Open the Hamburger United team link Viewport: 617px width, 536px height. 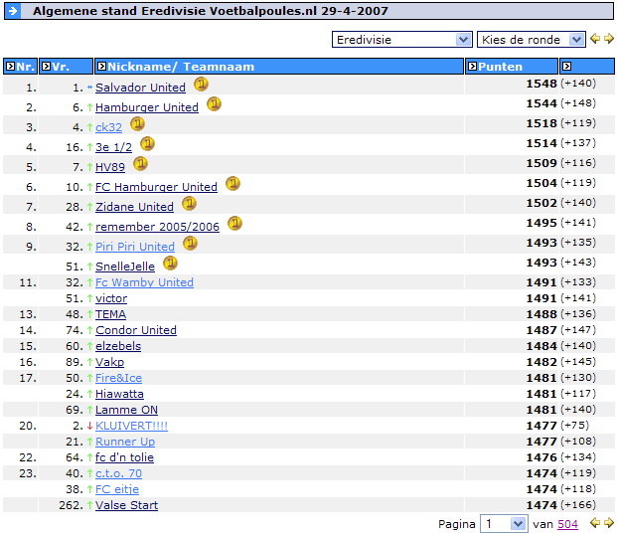(x=146, y=107)
